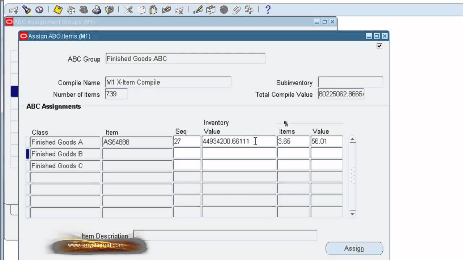Click the ABC Group field

[185, 58]
